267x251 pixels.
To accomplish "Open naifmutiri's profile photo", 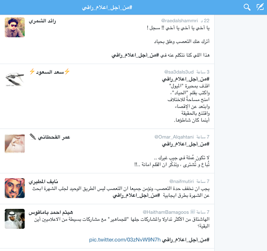I will click(x=15, y=188).
